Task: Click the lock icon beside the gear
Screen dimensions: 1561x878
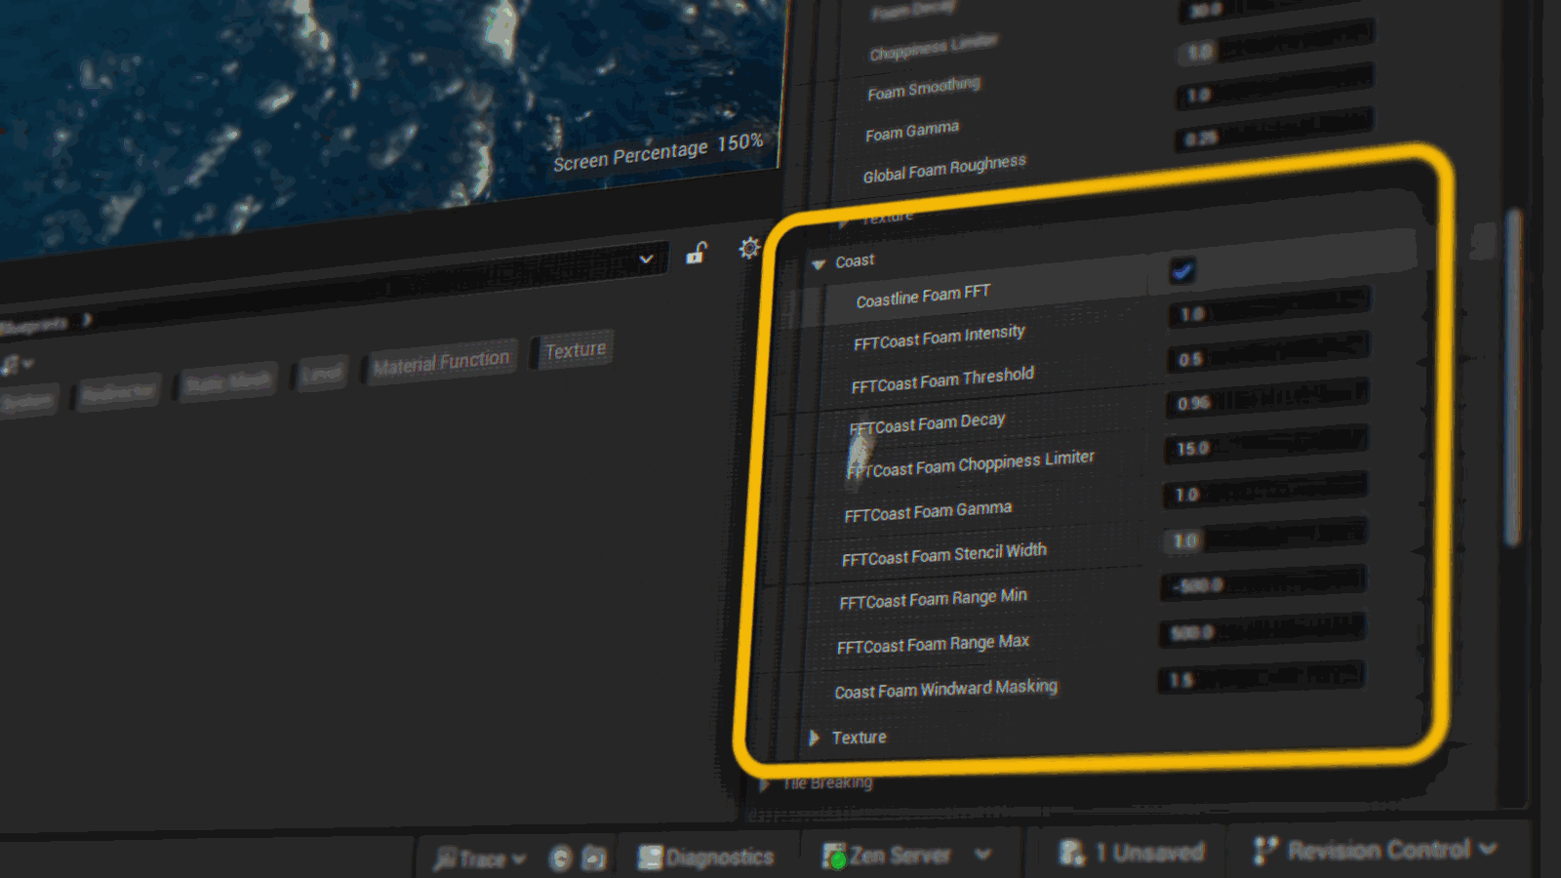Action: coord(696,254)
